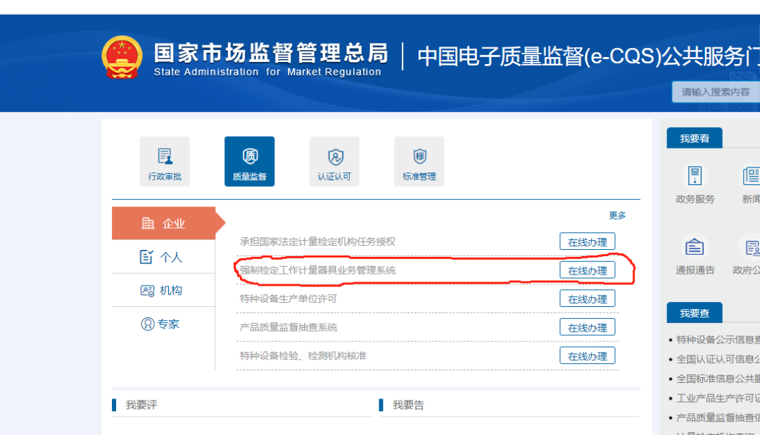Click the highlighted 质量监督 category icon
The width and height of the screenshot is (760, 435).
249,161
